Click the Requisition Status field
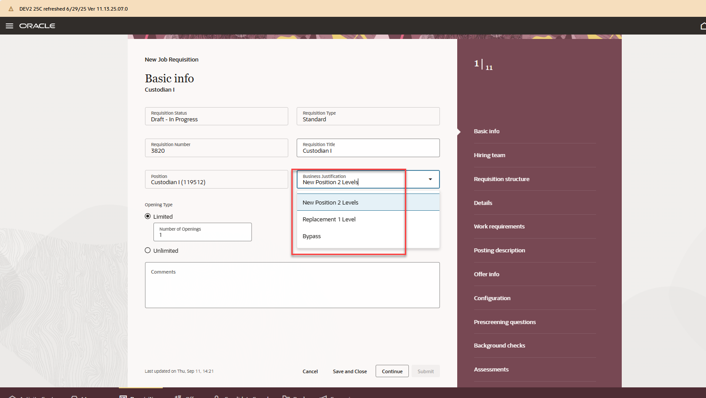706x398 pixels. pos(216,116)
